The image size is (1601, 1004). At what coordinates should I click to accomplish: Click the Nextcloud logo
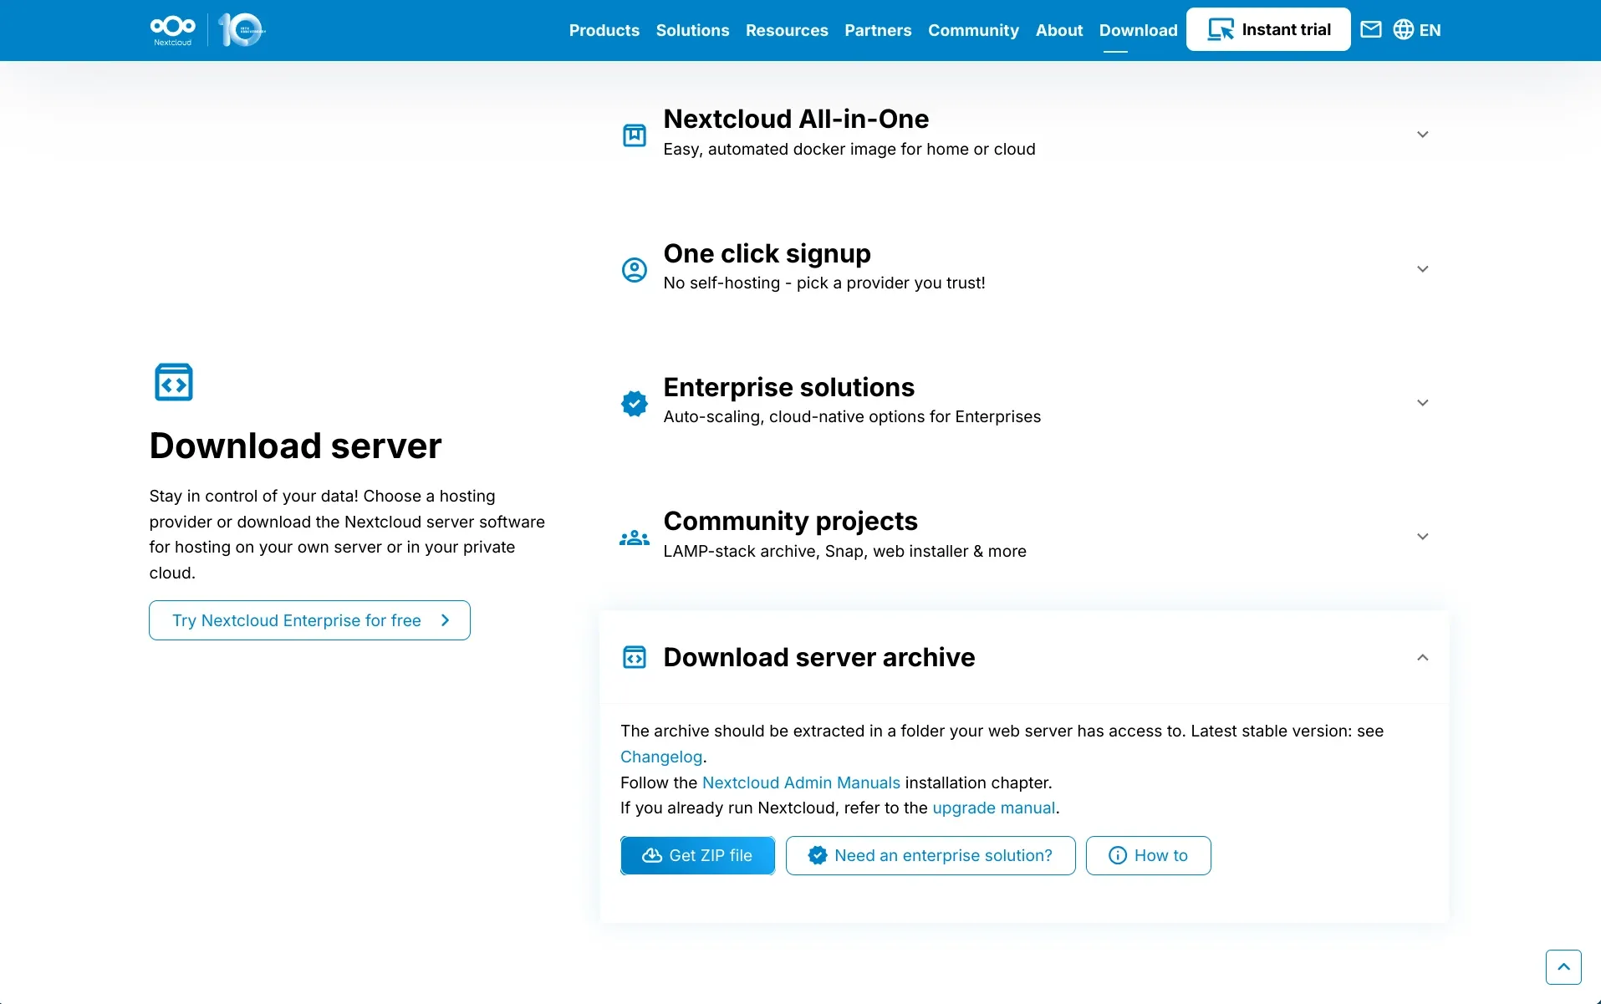pos(172,30)
